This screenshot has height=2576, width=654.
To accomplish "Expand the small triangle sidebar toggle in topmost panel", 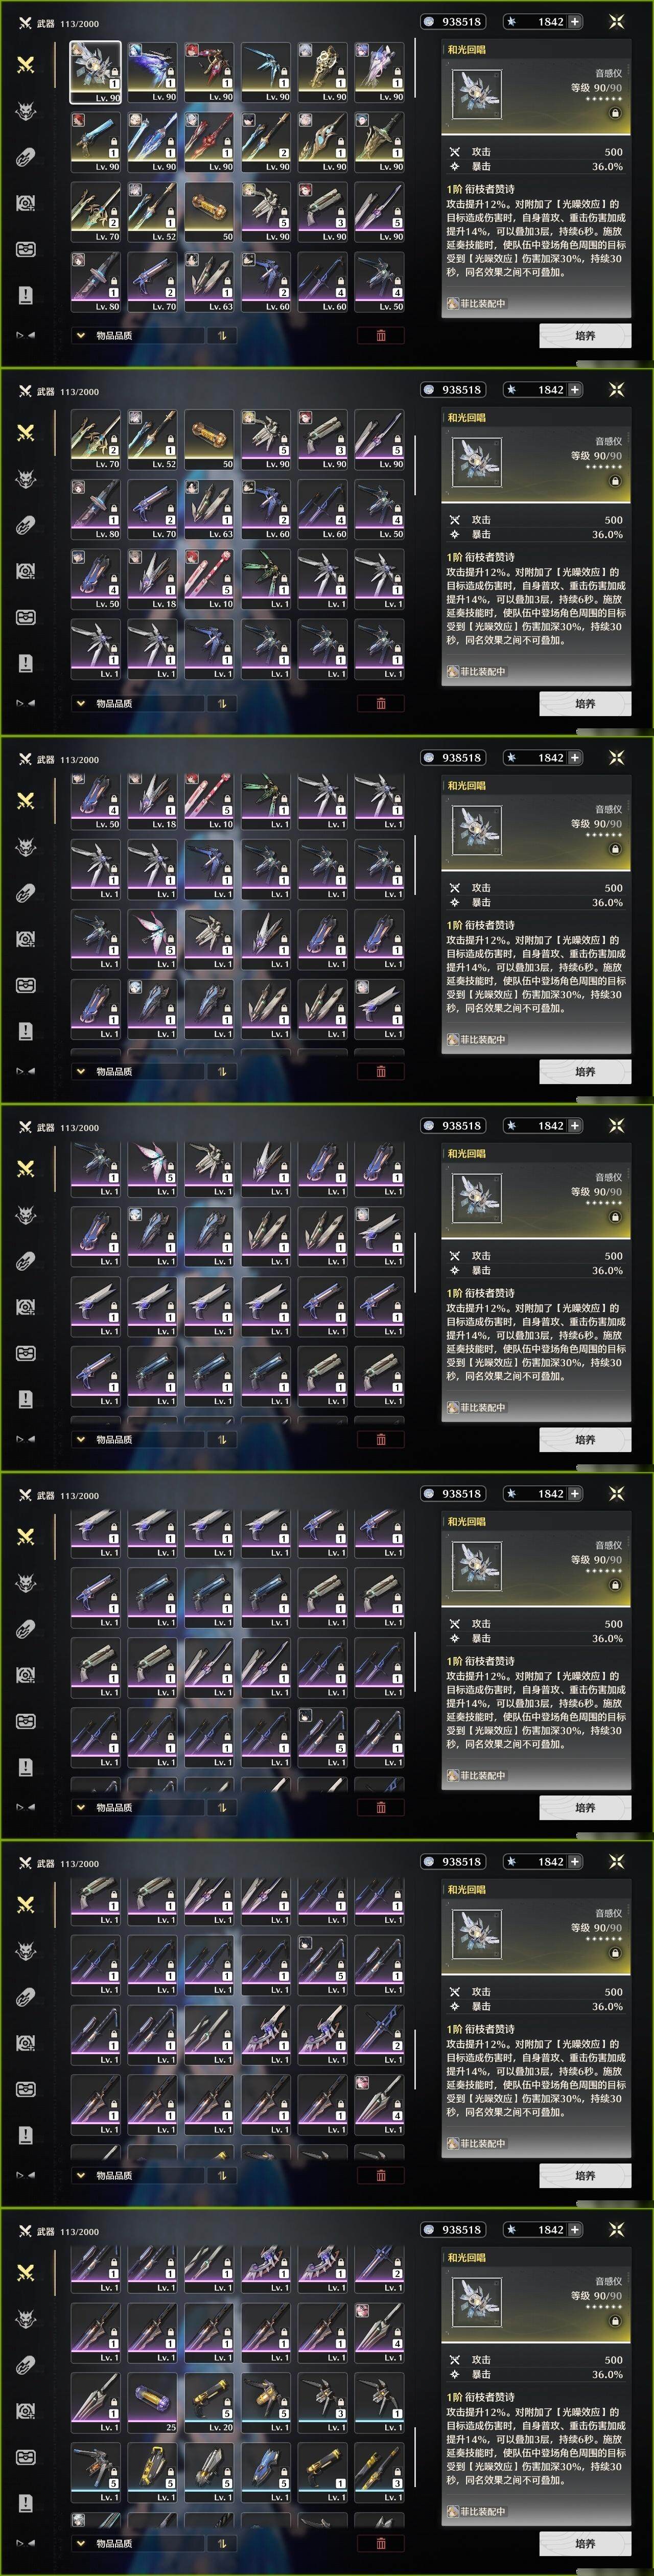I will tap(26, 335).
